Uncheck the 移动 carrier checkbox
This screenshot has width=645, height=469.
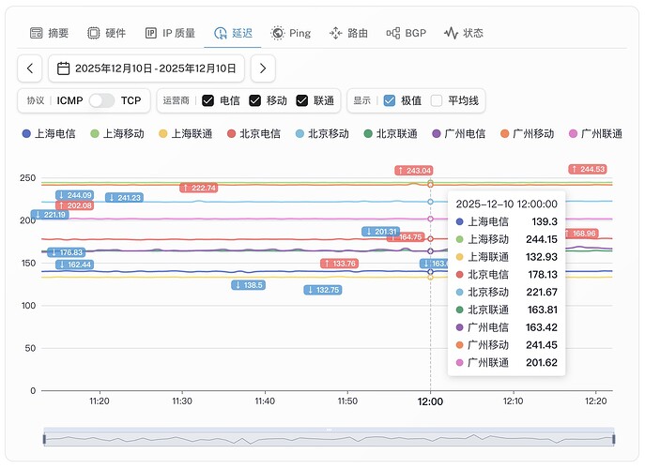(x=254, y=100)
